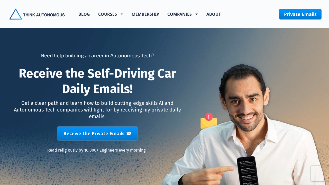Click the Self-Driving Car Daily Emails headline
Image resolution: width=329 pixels, height=185 pixels.
click(x=97, y=81)
